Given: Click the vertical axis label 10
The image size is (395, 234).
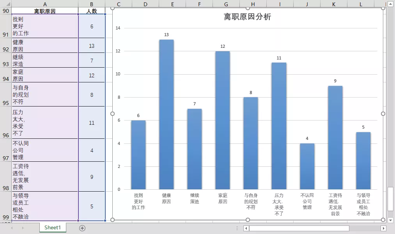Looking at the screenshot, I should (118, 74).
